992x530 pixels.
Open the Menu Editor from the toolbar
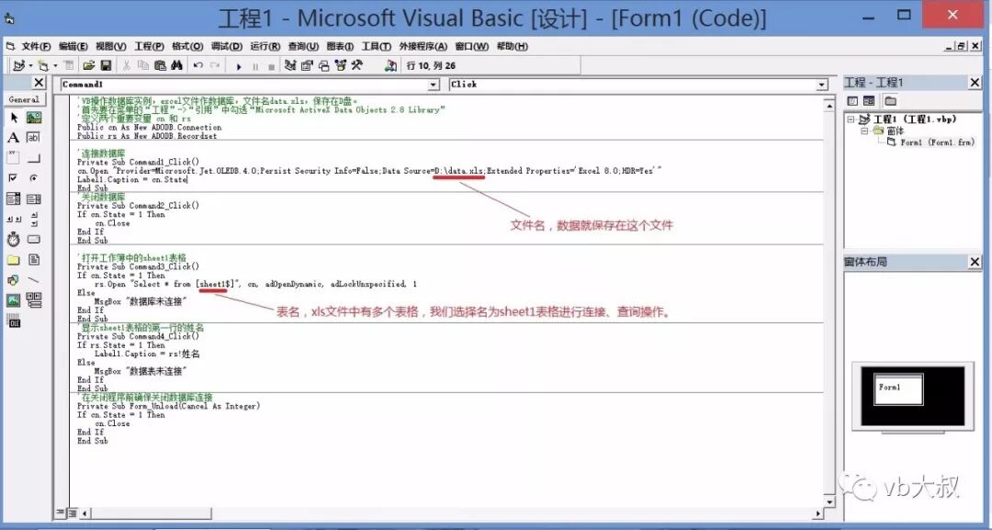click(x=68, y=65)
